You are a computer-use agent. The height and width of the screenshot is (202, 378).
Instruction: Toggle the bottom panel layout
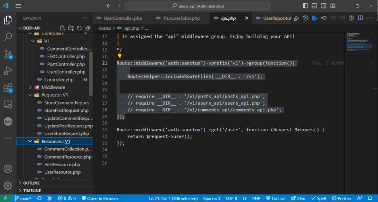click(x=314, y=6)
